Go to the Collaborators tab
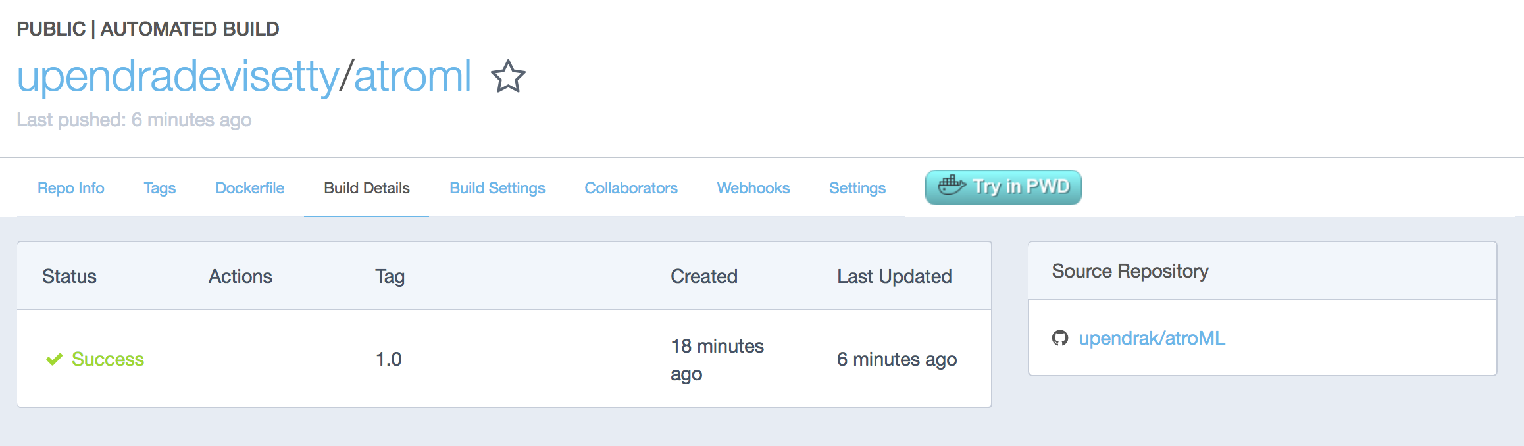 [x=631, y=188]
